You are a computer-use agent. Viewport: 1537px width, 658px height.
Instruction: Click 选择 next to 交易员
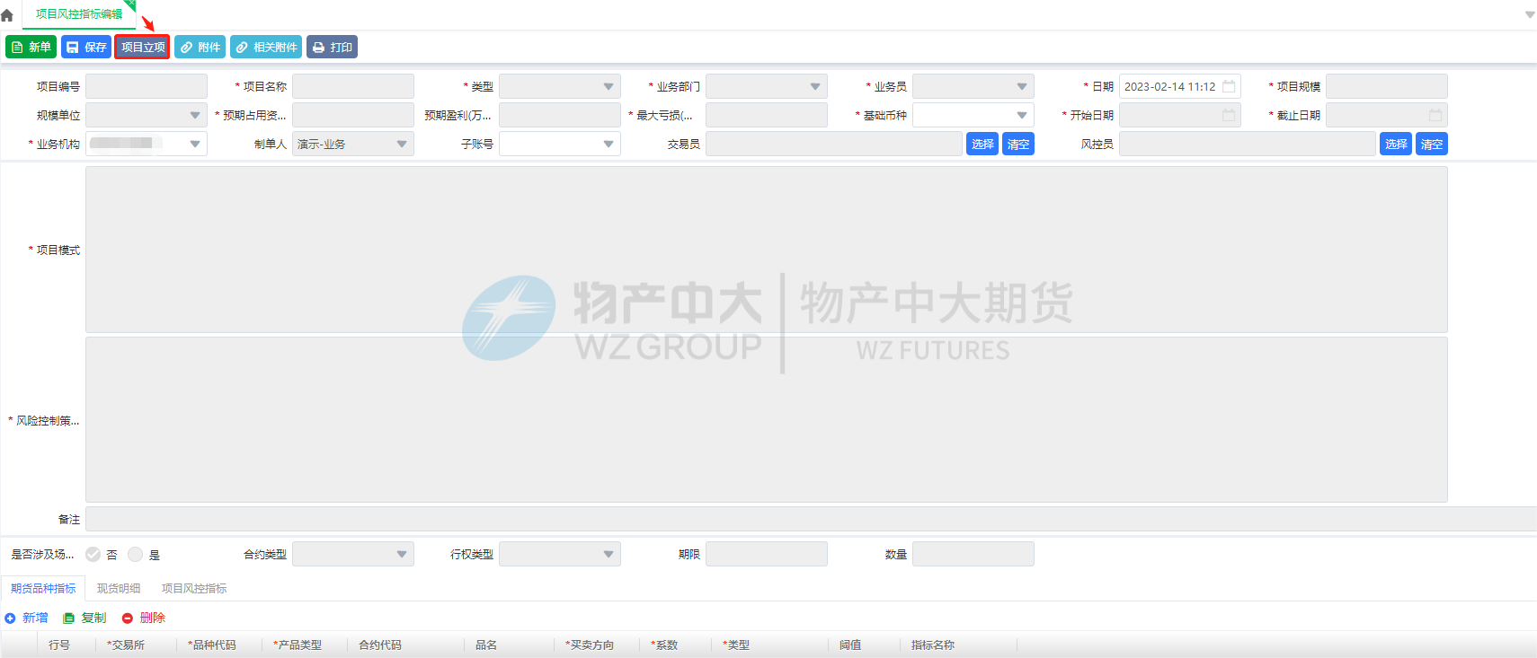pos(982,144)
